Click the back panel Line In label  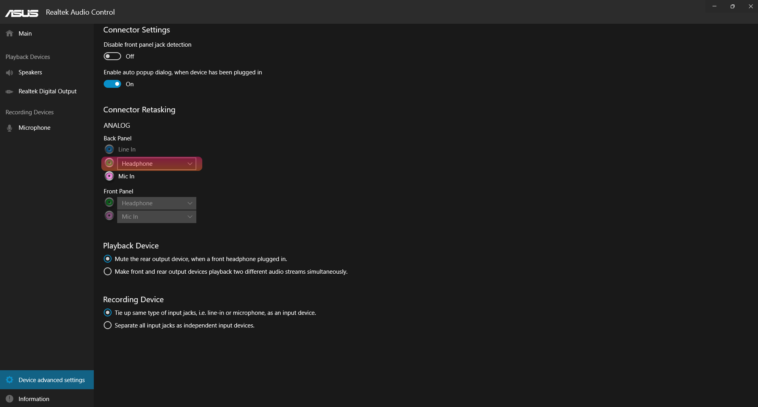tap(127, 149)
